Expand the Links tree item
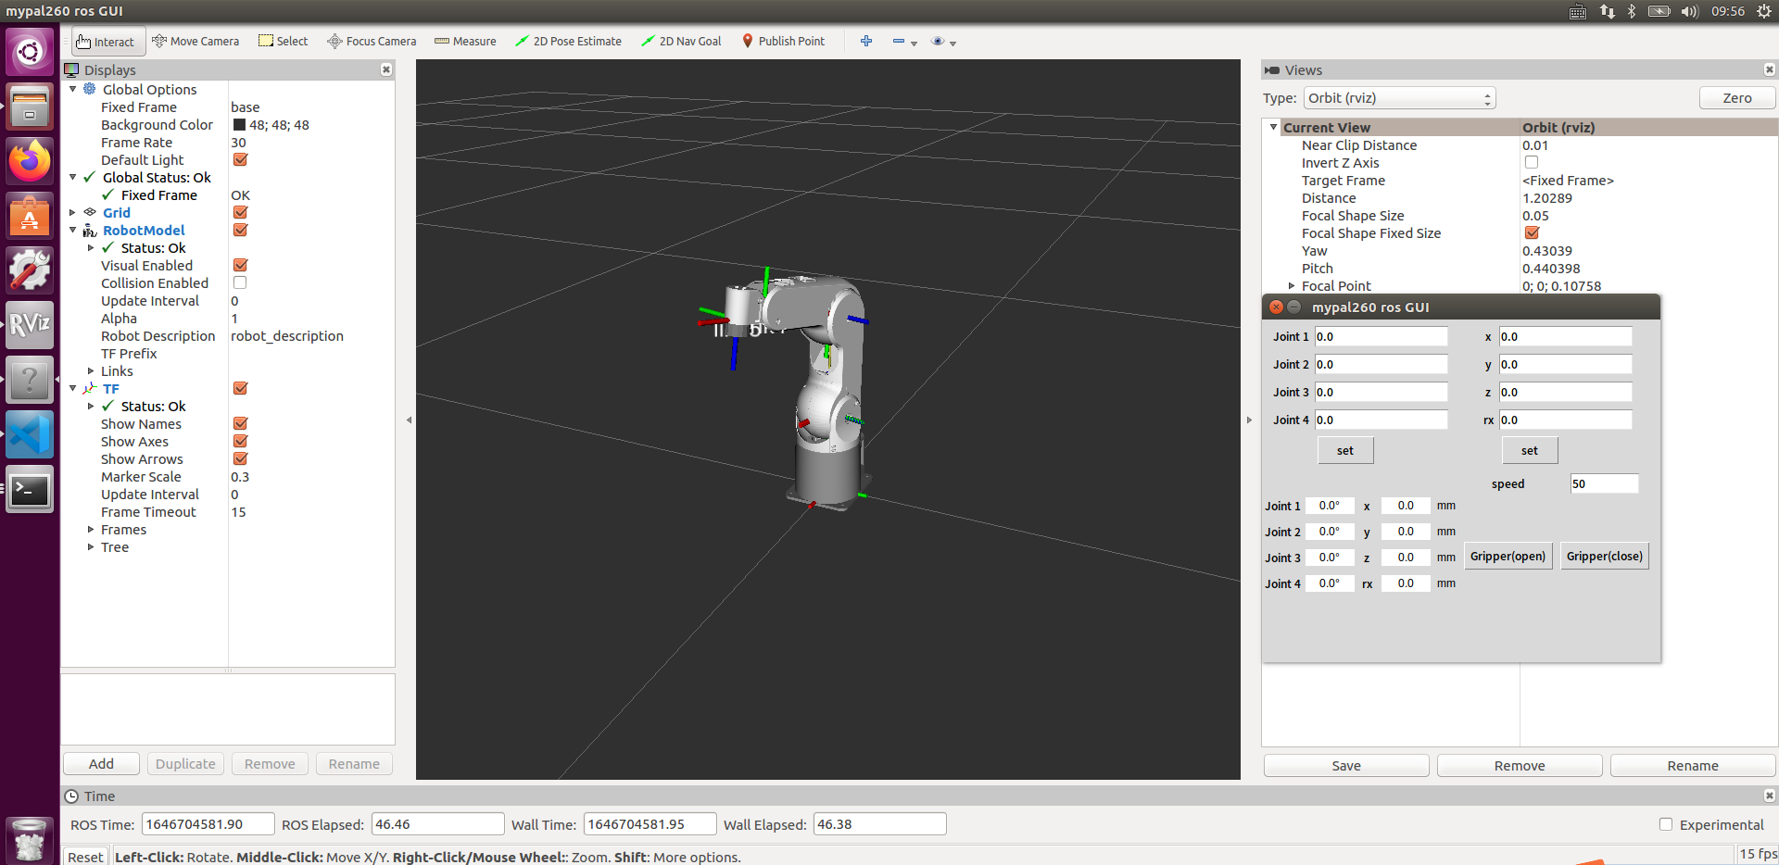The width and height of the screenshot is (1779, 865). [x=91, y=371]
